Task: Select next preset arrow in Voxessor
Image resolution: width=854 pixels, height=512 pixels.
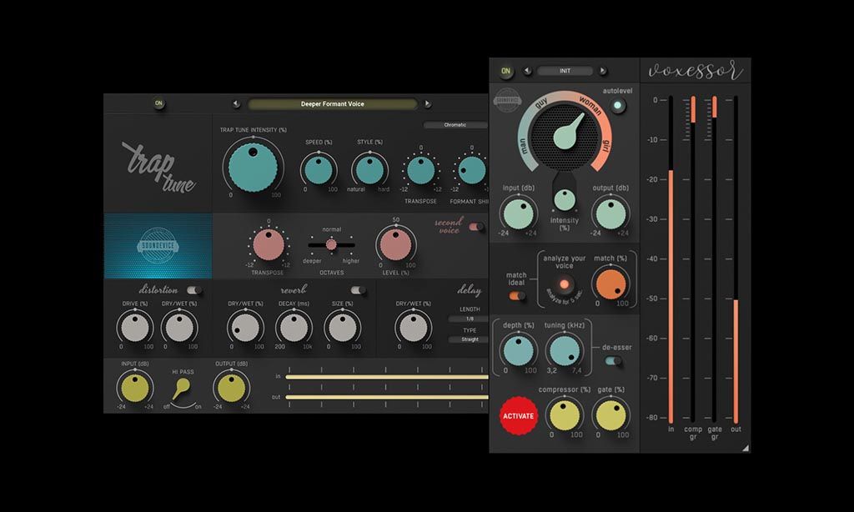Action: (602, 71)
